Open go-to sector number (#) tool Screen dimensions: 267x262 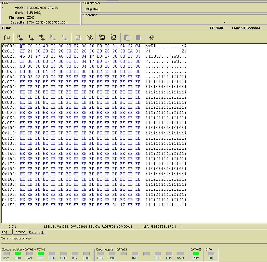coord(41,38)
